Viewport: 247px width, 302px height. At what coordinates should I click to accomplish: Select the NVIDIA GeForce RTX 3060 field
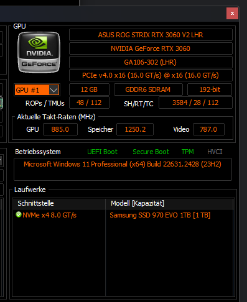point(151,48)
